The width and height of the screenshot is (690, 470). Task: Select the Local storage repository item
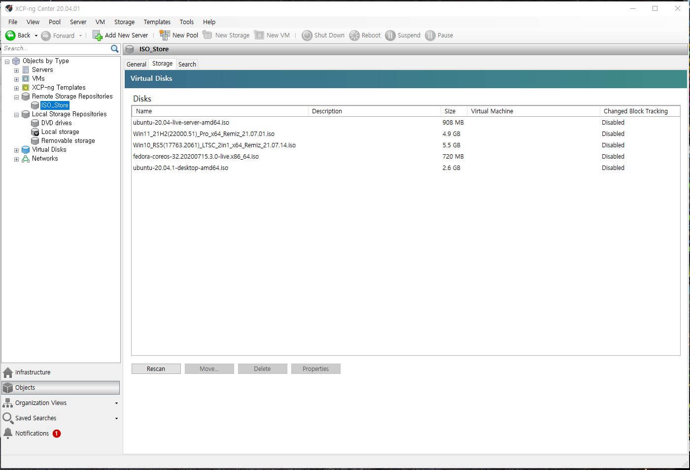(x=60, y=132)
